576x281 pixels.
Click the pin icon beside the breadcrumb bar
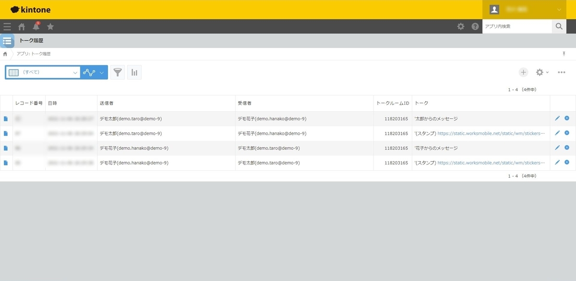tap(564, 54)
